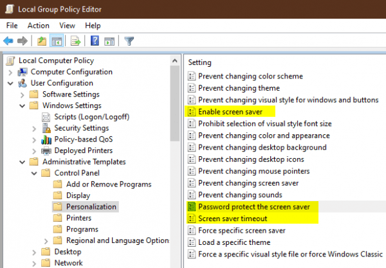
Task: Collapse the Windows Settings tree node
Action: tap(22, 105)
